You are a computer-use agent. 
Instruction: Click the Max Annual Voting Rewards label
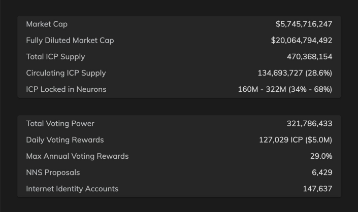pyautogui.click(x=77, y=156)
